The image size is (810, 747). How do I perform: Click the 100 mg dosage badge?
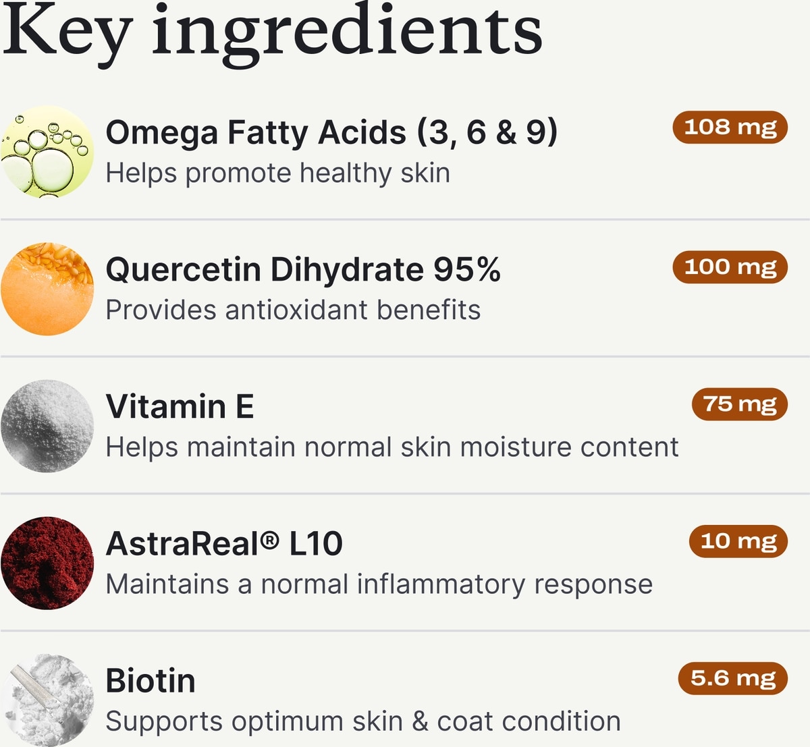pyautogui.click(x=730, y=267)
